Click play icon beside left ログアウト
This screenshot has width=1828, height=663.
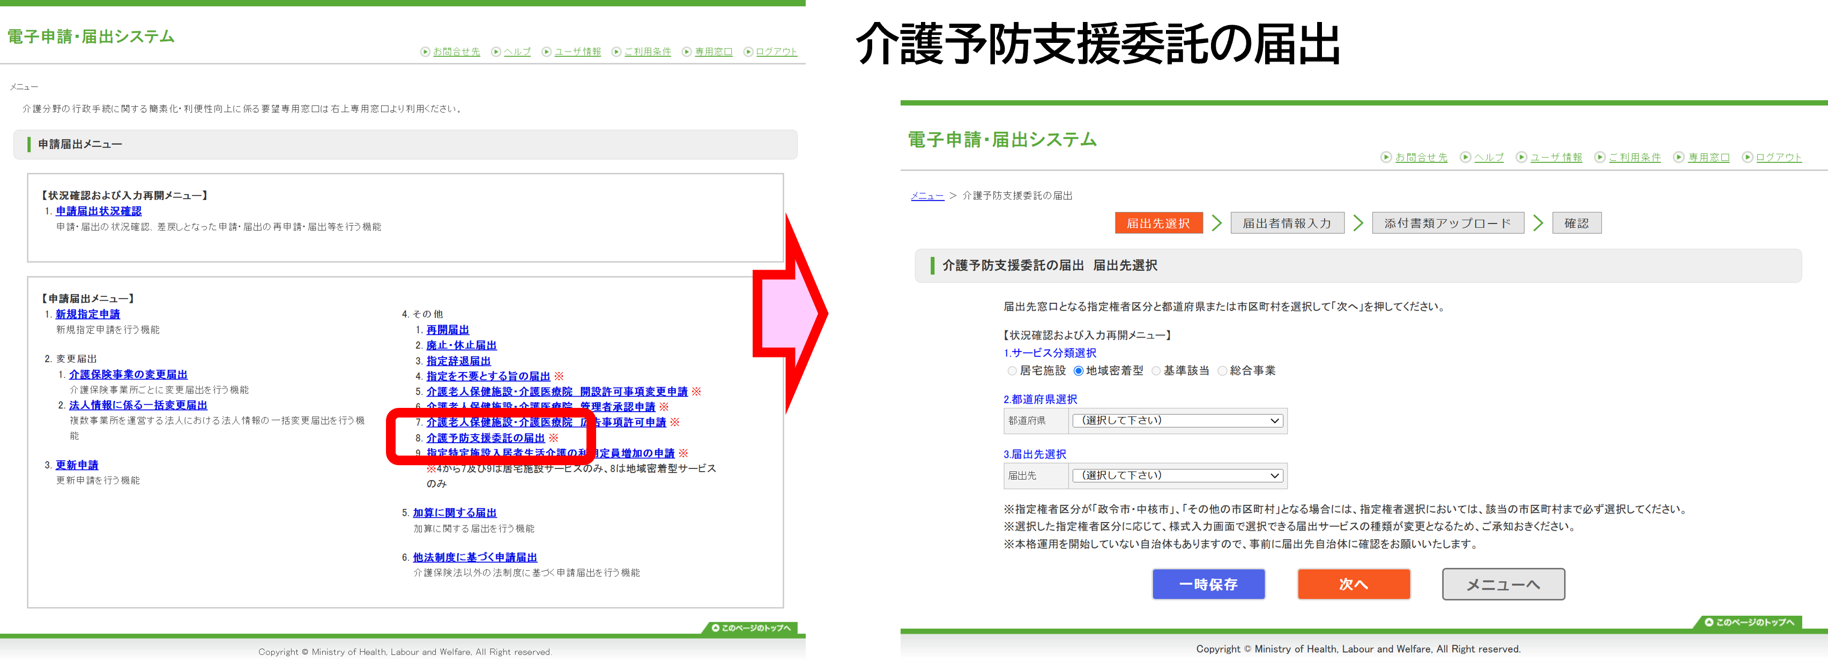click(748, 52)
